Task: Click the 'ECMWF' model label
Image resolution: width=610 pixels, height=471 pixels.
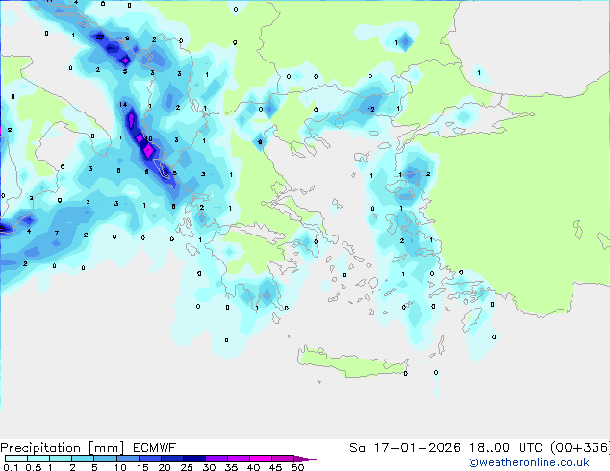Action: point(155,448)
